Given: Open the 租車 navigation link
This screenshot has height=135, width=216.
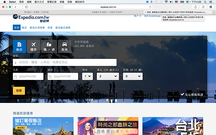Looking at the screenshot, I should click(50, 28).
